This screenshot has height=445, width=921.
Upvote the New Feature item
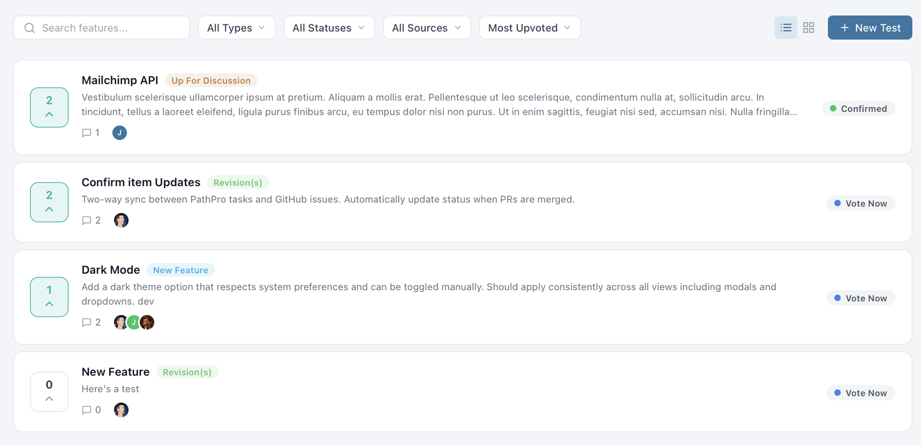pyautogui.click(x=50, y=392)
